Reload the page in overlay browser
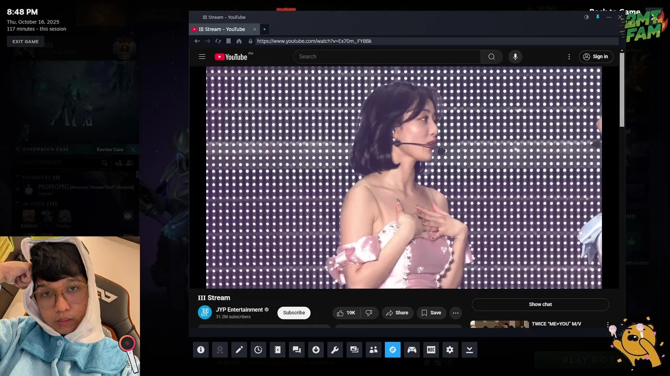670x376 pixels. click(x=218, y=41)
